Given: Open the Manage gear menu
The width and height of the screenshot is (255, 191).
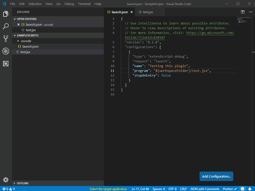Looking at the screenshot, I should [x=6, y=180].
